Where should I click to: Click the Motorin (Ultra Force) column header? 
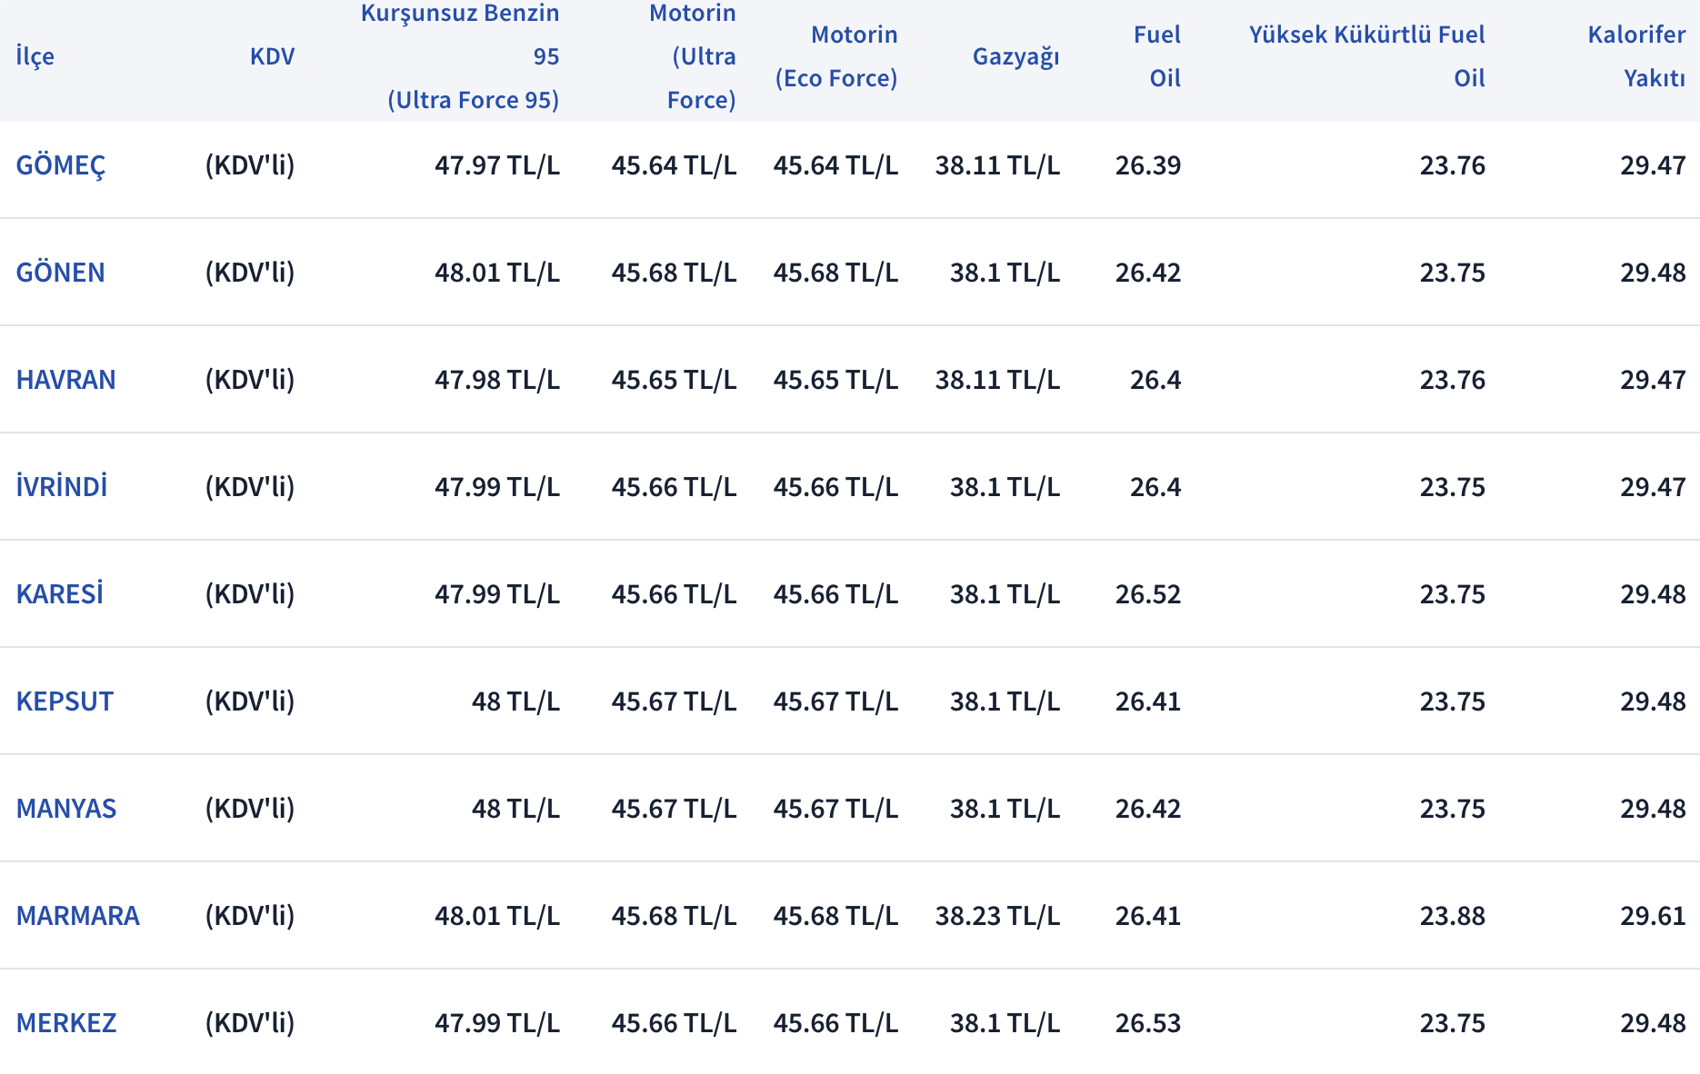(693, 56)
